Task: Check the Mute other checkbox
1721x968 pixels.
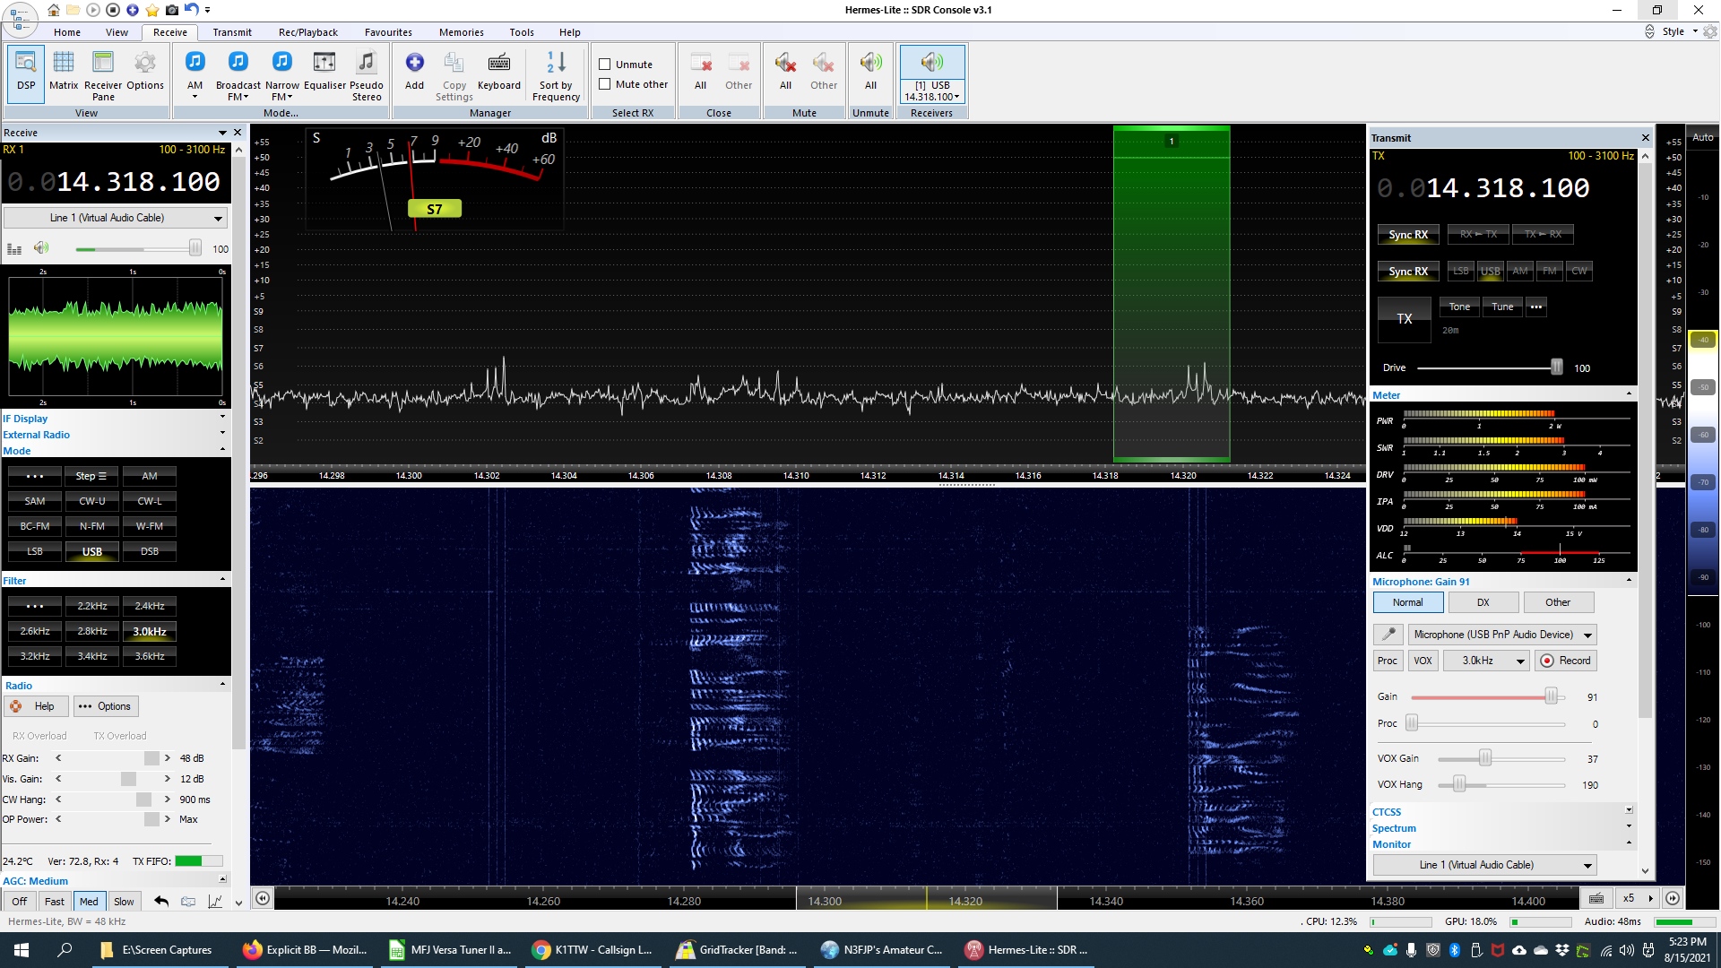Action: (x=605, y=84)
